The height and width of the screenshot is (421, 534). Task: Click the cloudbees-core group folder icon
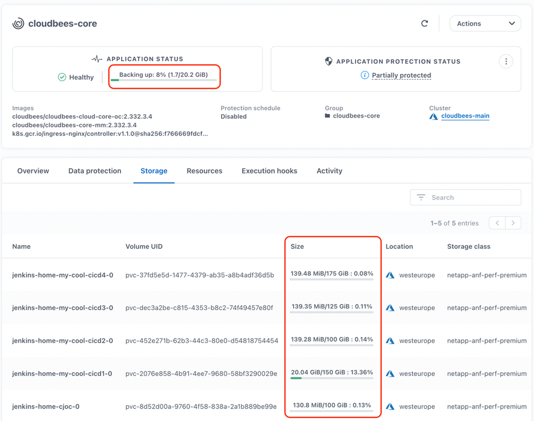(x=328, y=116)
